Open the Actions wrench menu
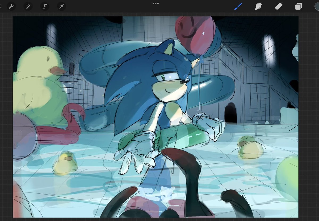The height and width of the screenshot is (221, 319). point(11,6)
